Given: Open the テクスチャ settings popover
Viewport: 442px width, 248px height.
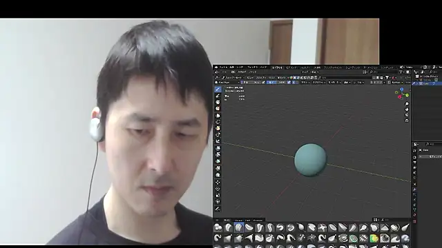Looking at the screenshot, I should click(318, 83).
